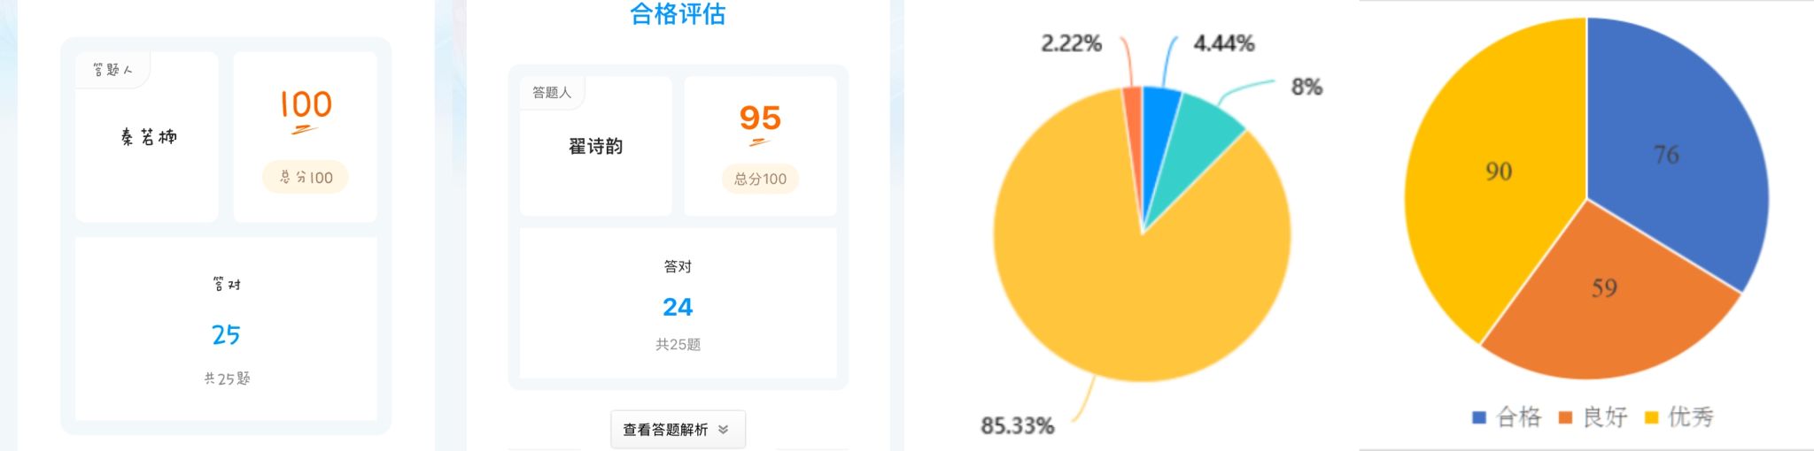Click the 答题人 tag above 翟诗韵
This screenshot has height=451, width=1814.
[552, 92]
